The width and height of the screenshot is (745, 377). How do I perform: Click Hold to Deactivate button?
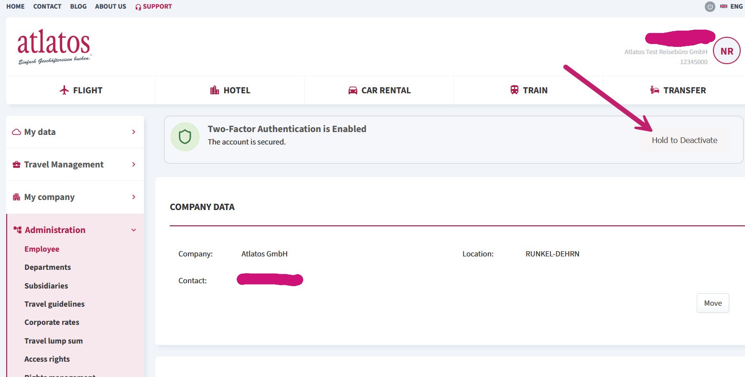click(684, 140)
